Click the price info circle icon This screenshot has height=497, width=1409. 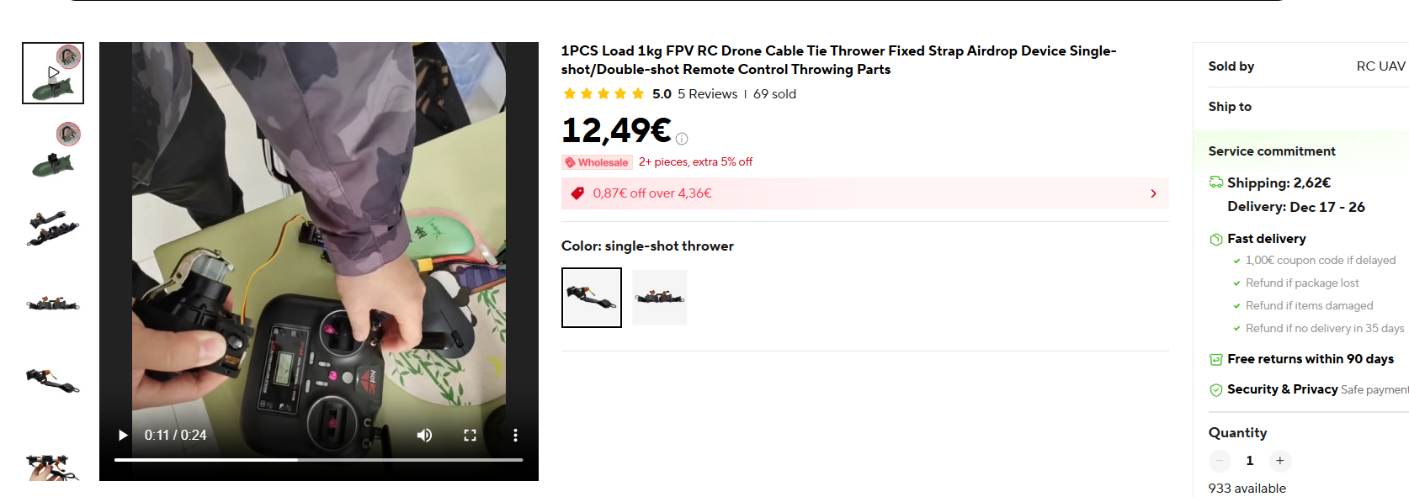[682, 139]
